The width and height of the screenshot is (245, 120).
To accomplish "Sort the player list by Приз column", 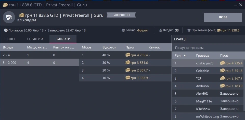I will (x=224, y=55).
